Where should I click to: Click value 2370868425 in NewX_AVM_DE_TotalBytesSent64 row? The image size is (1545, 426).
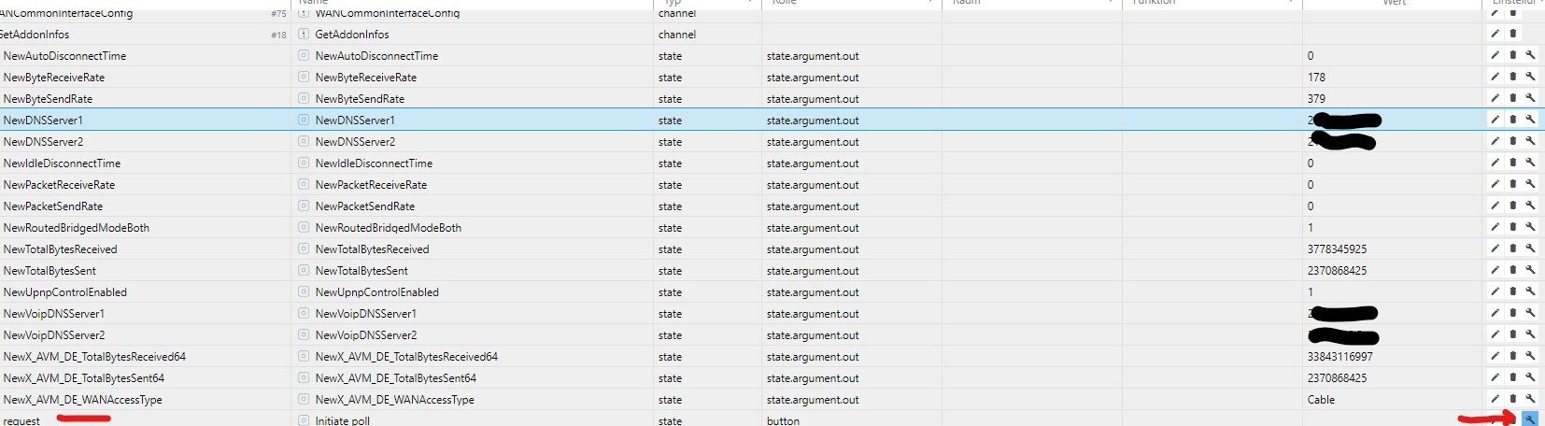pos(1337,378)
